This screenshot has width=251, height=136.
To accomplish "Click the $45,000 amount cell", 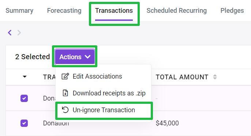I will pos(167,123).
